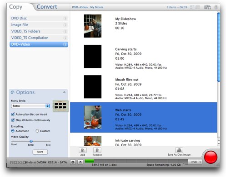Select the Carving starts thumbnail
226x177 pixels.
coord(93,56)
